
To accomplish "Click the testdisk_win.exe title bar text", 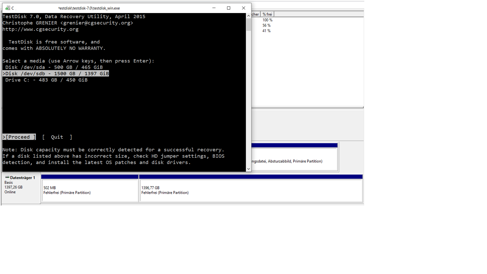I will 89,8.
